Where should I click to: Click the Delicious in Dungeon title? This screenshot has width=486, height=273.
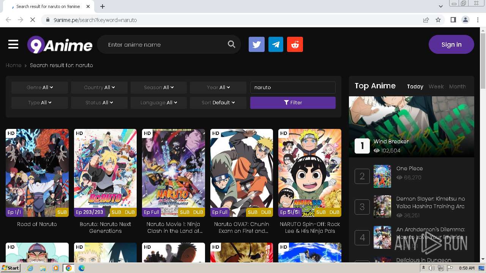click(424, 260)
